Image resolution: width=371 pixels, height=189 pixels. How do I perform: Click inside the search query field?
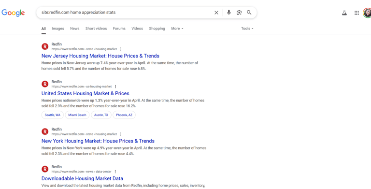[126, 13]
